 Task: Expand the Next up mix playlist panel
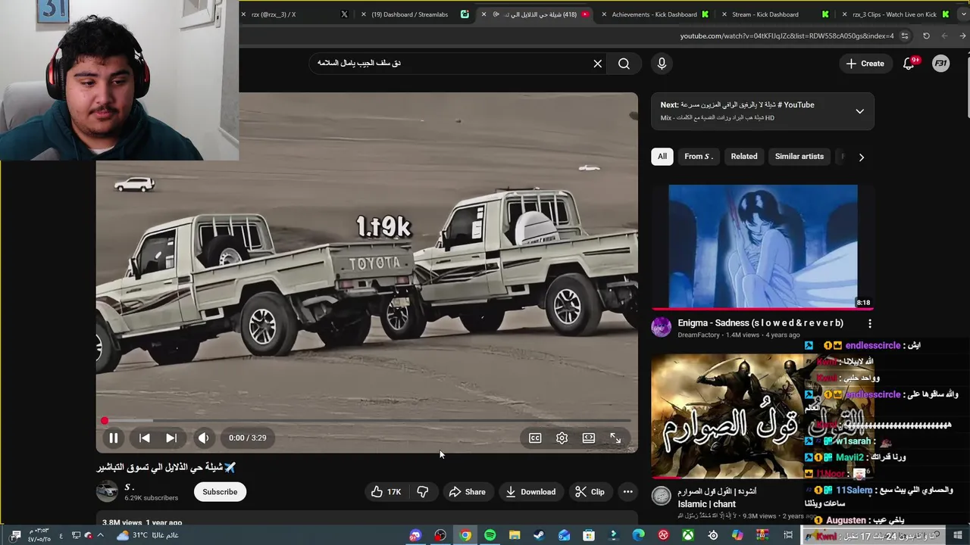point(859,111)
